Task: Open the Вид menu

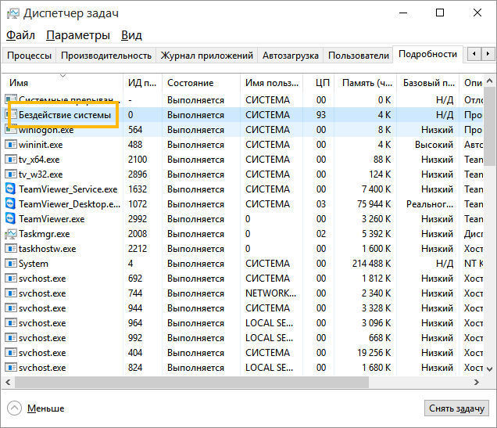Action: (x=131, y=35)
